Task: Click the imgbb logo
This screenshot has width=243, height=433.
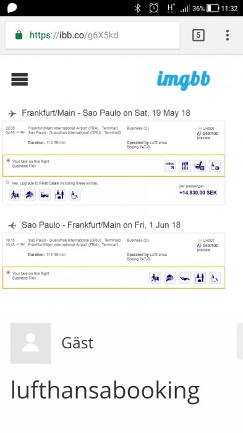Action: click(x=184, y=80)
